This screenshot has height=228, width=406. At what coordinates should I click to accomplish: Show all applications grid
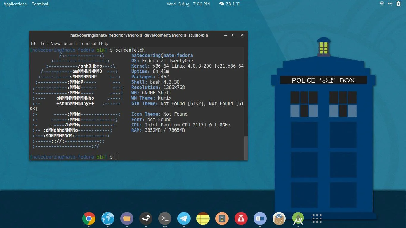317,219
